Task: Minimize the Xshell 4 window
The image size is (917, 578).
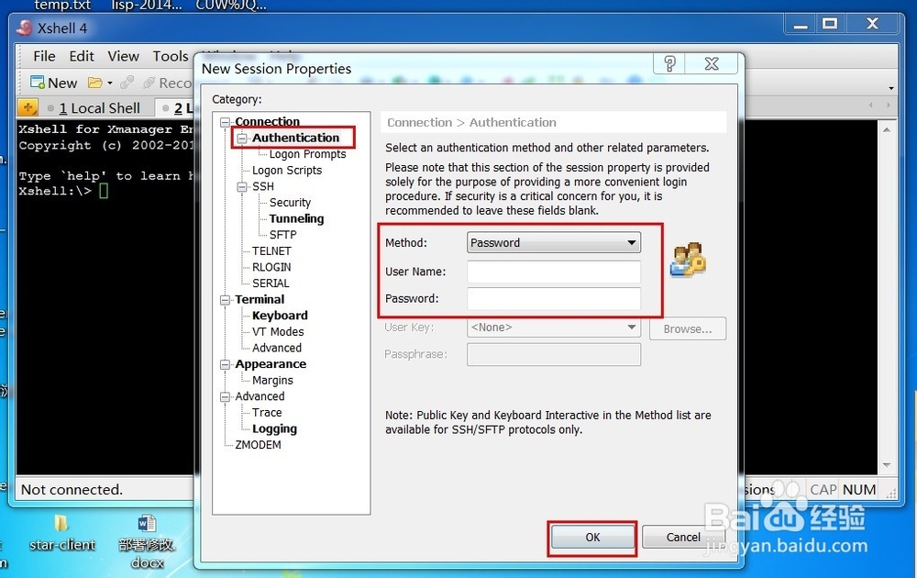Action: coord(801,25)
